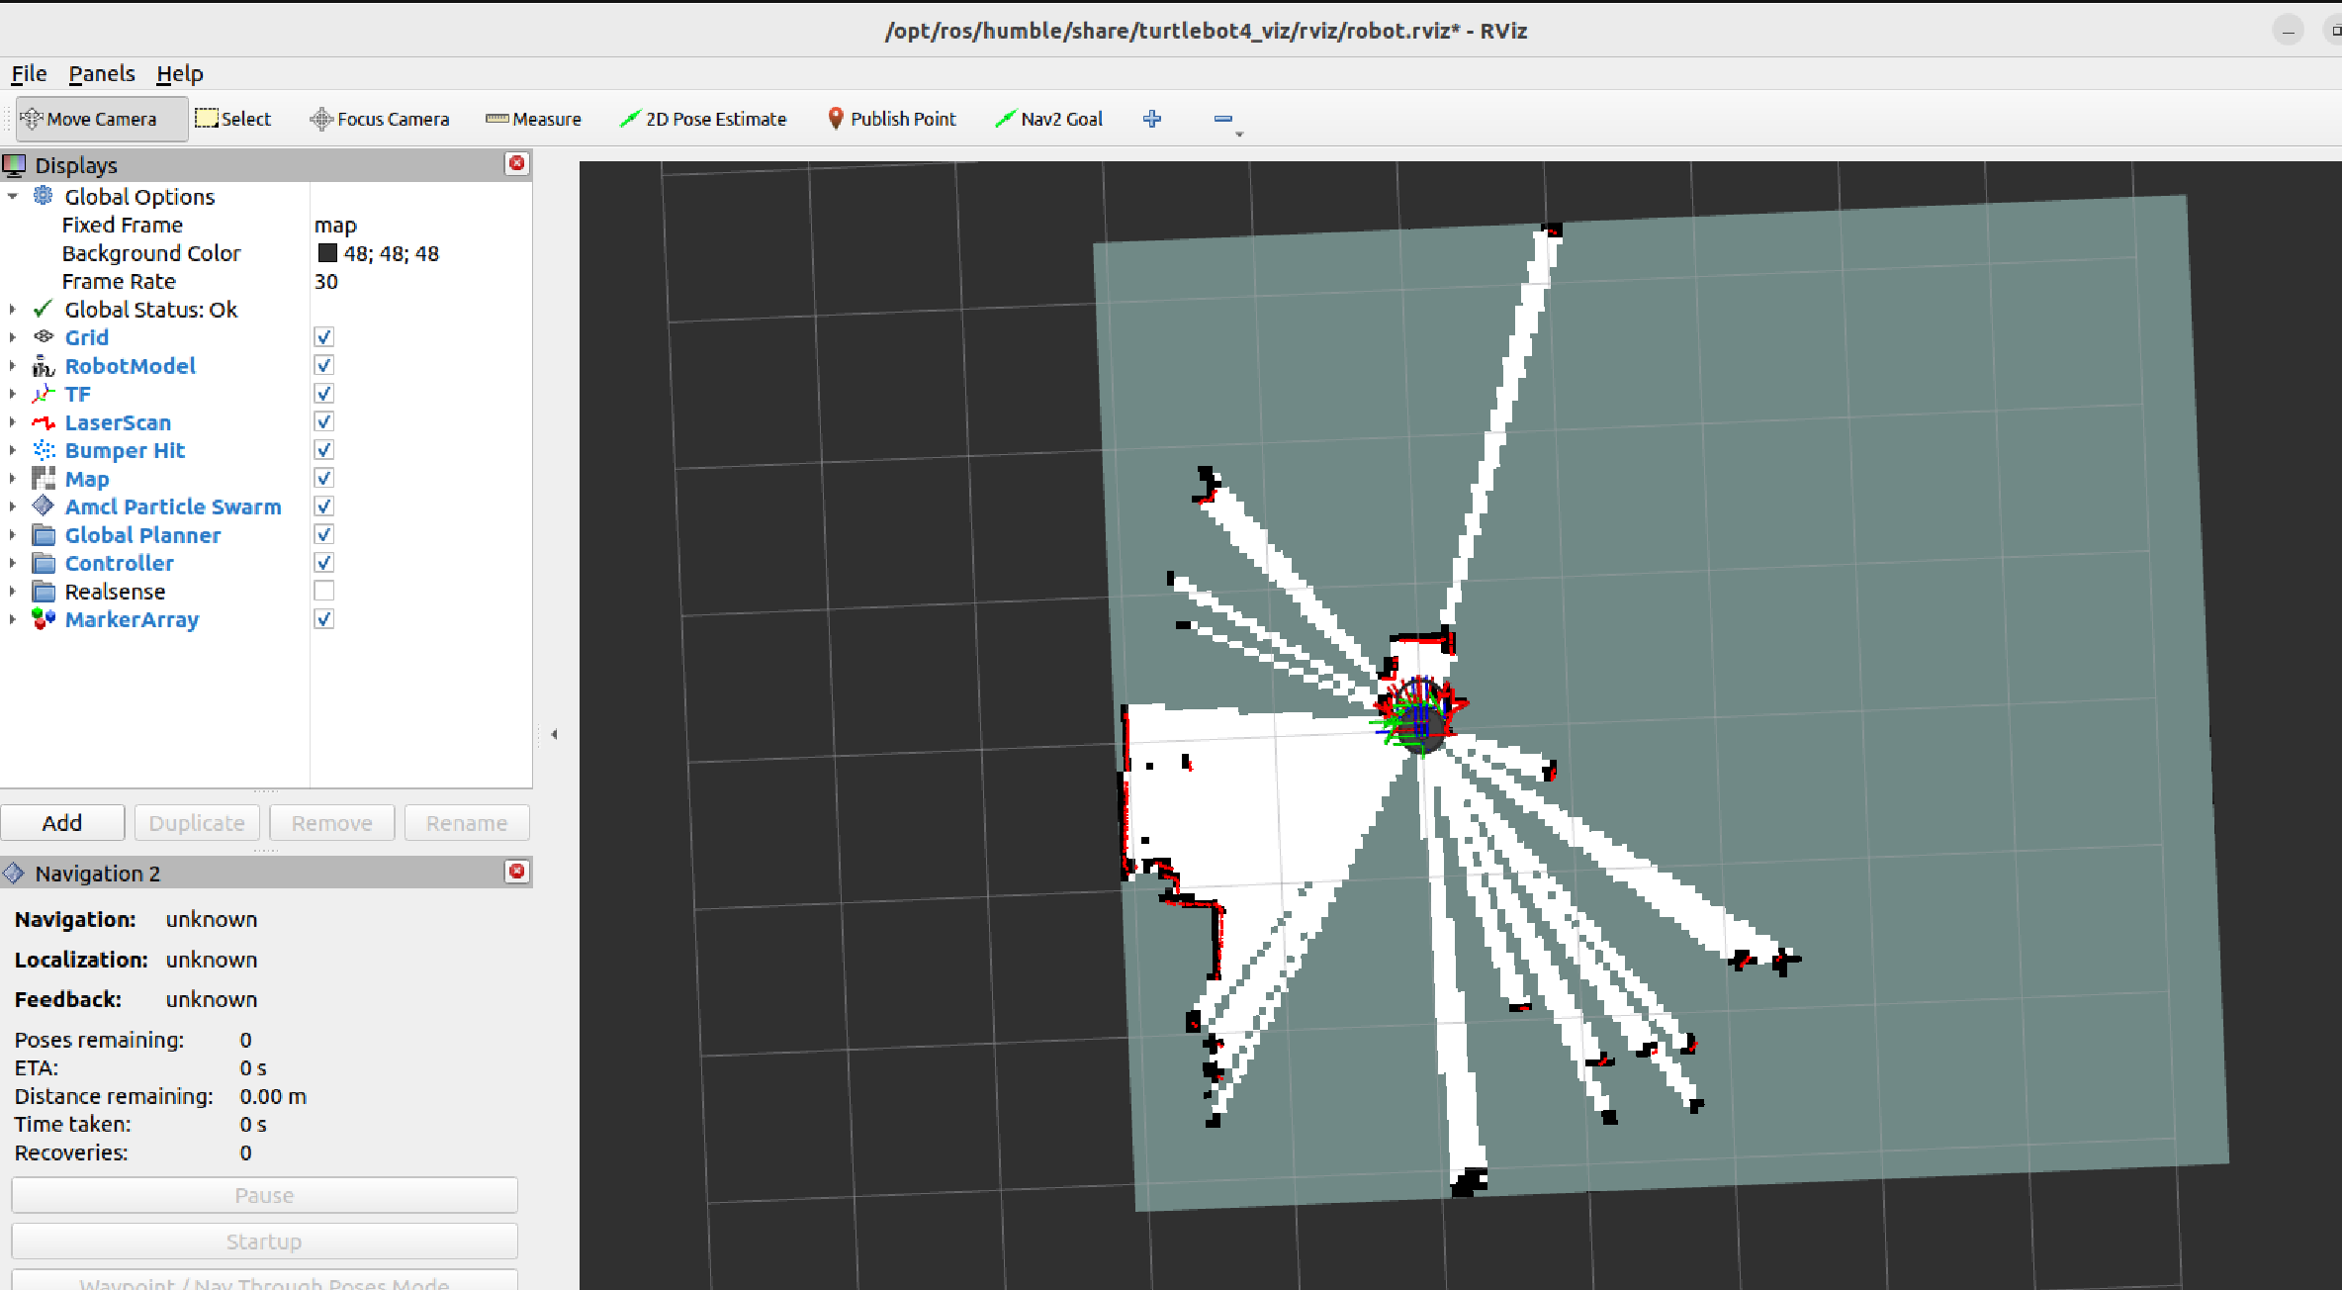
Task: Click the Startup button
Action: [x=264, y=1242]
